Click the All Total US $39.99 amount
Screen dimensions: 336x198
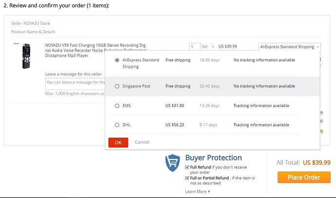tap(317, 162)
